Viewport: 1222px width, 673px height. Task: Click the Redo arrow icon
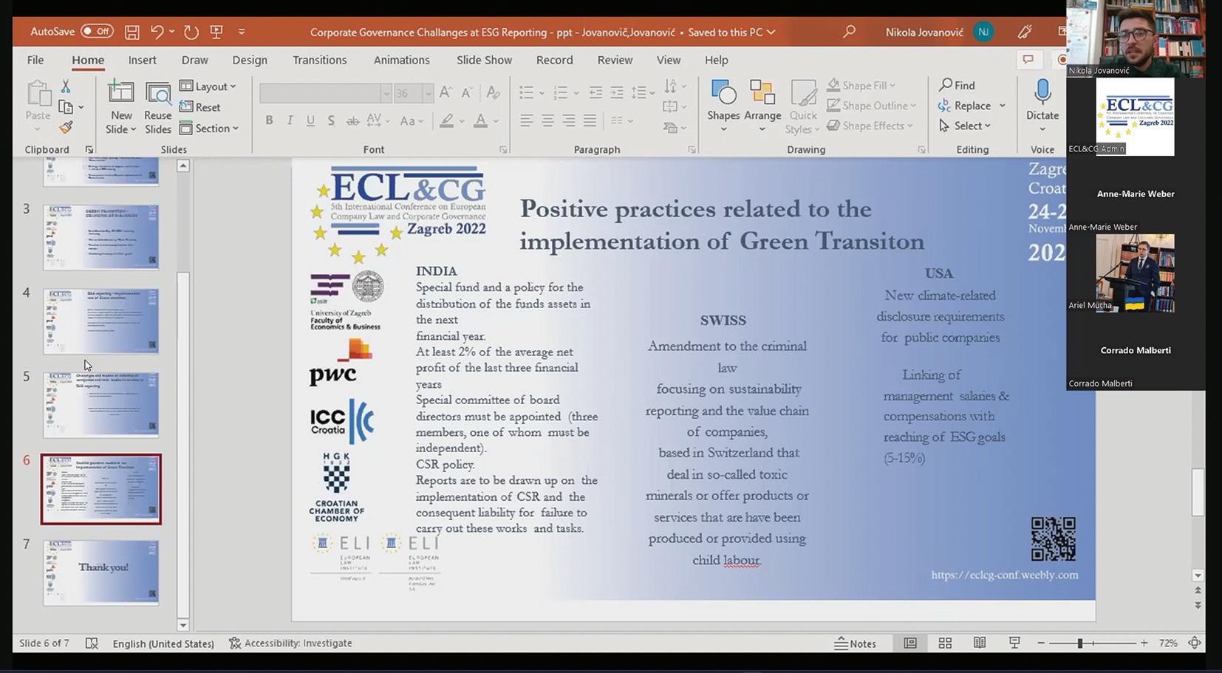(191, 32)
